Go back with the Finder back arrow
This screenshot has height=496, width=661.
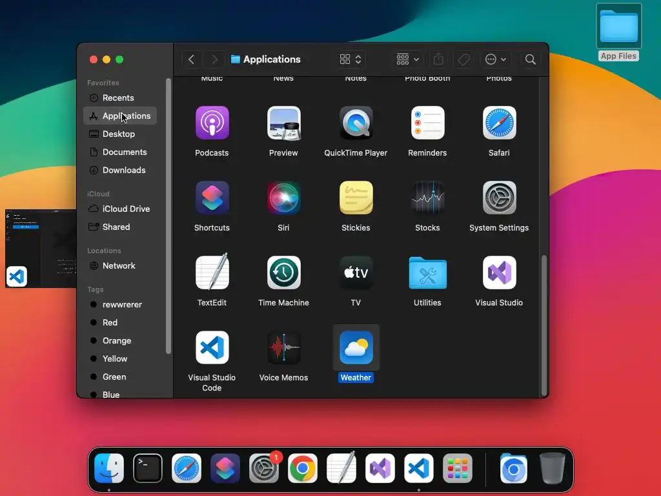[191, 59]
